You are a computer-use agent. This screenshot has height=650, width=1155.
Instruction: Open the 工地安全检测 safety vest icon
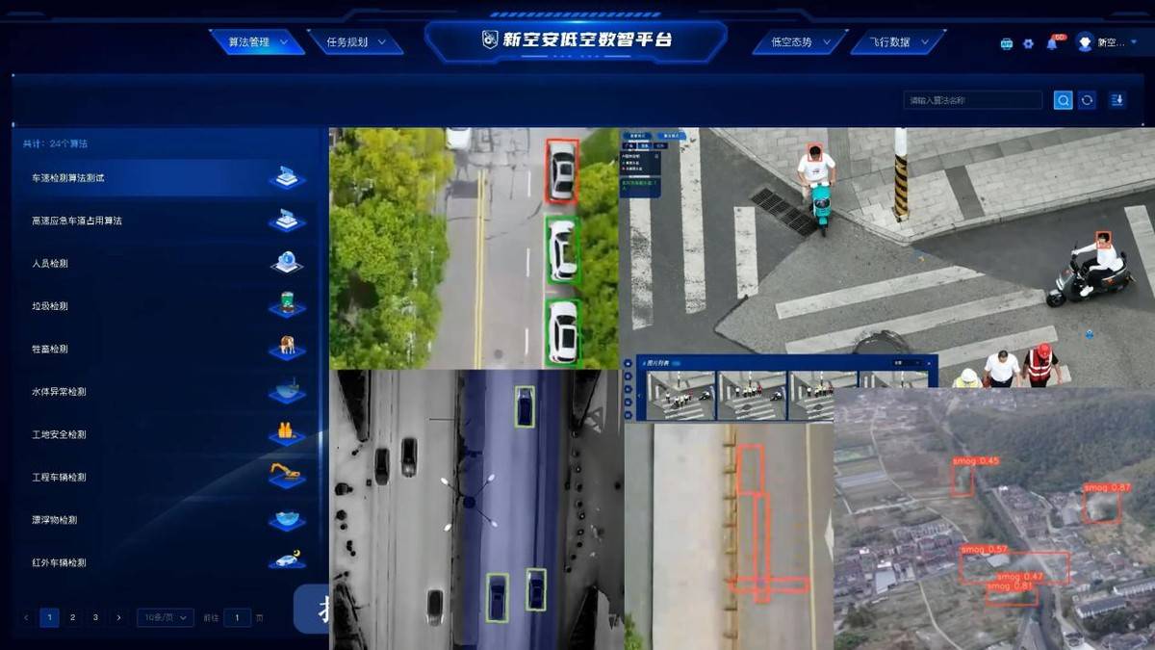click(287, 433)
